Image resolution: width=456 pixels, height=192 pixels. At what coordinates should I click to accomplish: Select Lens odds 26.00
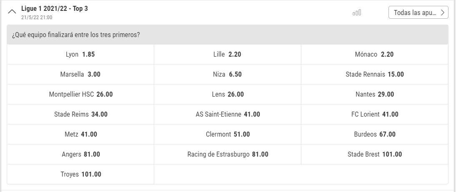pos(227,95)
